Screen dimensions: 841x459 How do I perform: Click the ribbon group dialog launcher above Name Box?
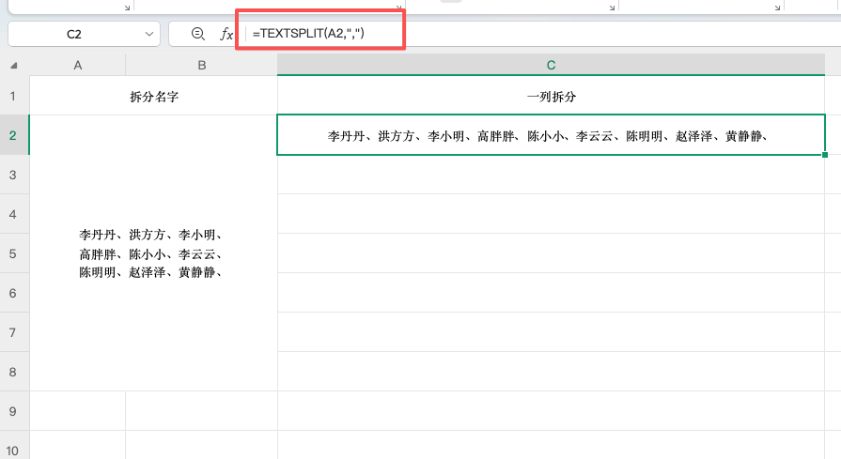pos(127,8)
